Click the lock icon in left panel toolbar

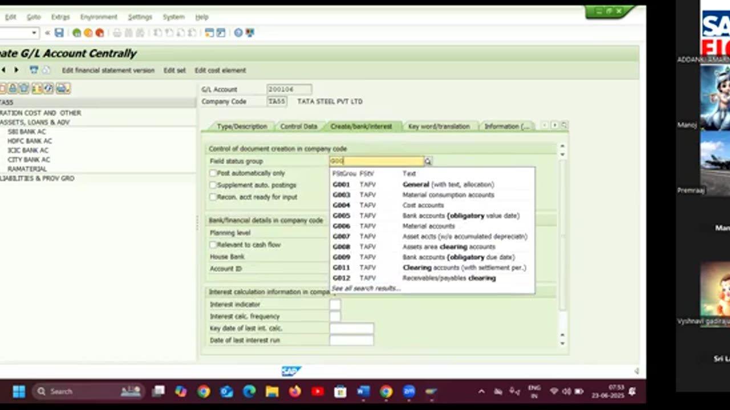coord(13,88)
